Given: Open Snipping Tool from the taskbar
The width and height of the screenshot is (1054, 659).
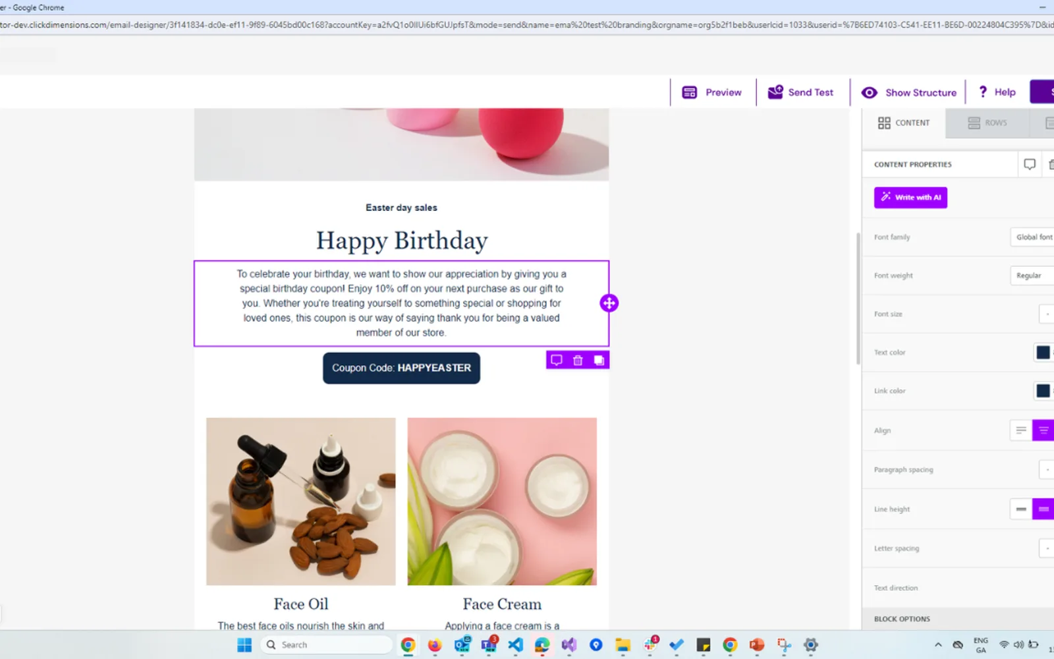Looking at the screenshot, I should 784,645.
